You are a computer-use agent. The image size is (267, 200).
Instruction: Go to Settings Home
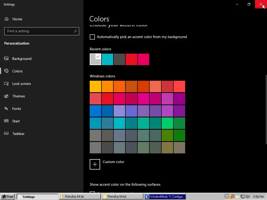coord(13,19)
